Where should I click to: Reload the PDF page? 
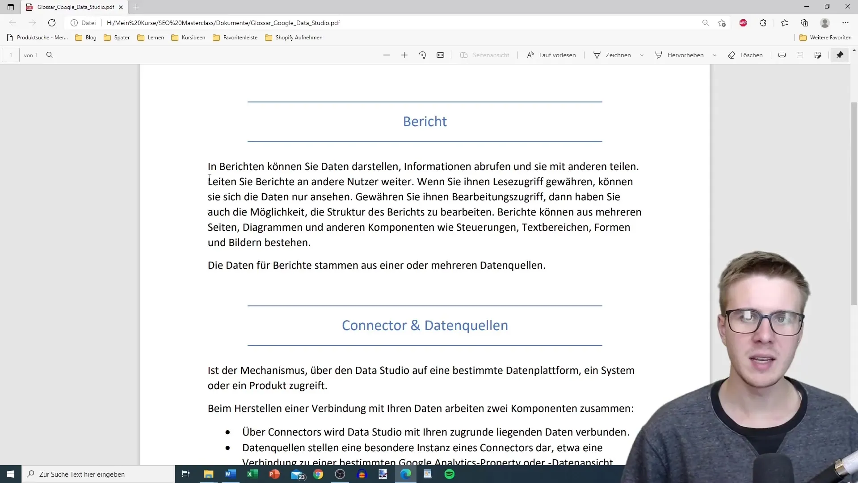(52, 23)
